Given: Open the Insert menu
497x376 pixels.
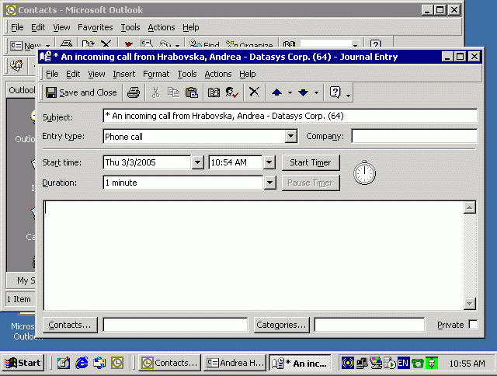Looking at the screenshot, I should pyautogui.click(x=124, y=74).
